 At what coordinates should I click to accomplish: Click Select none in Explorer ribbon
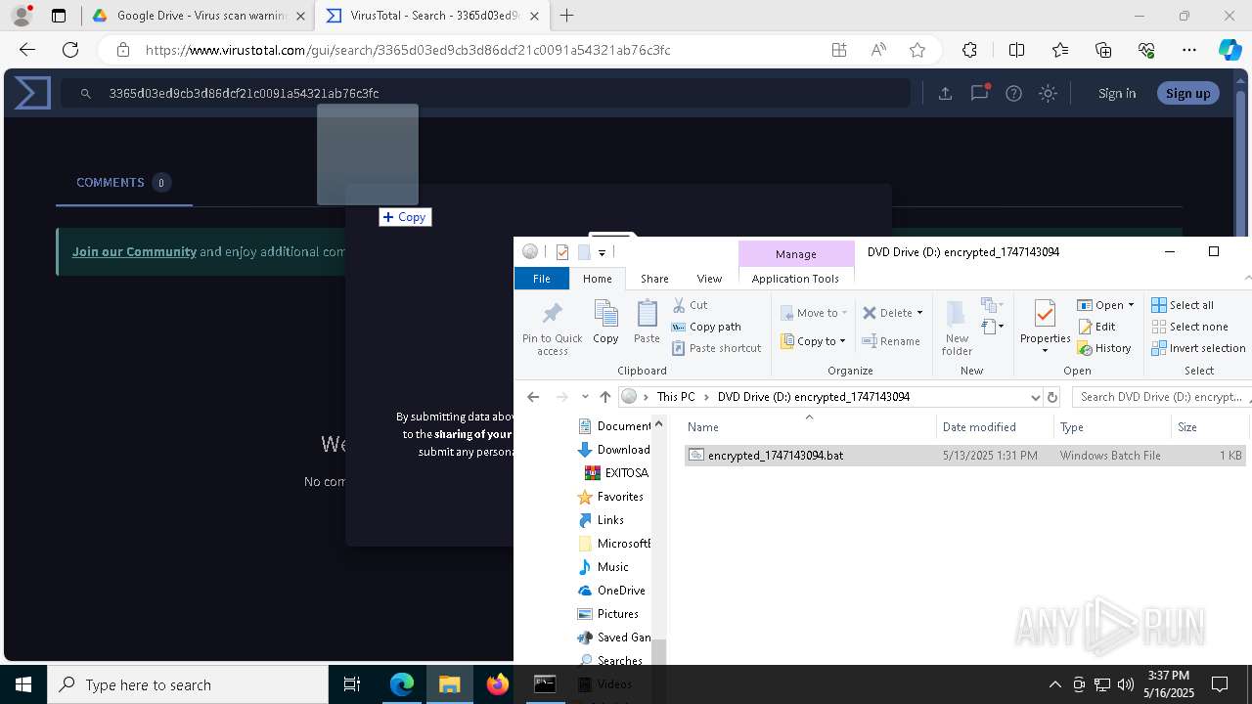(x=1189, y=327)
